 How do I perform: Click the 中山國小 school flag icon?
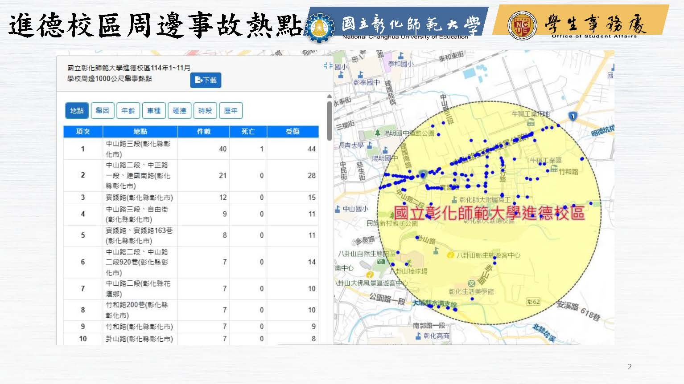(x=338, y=209)
